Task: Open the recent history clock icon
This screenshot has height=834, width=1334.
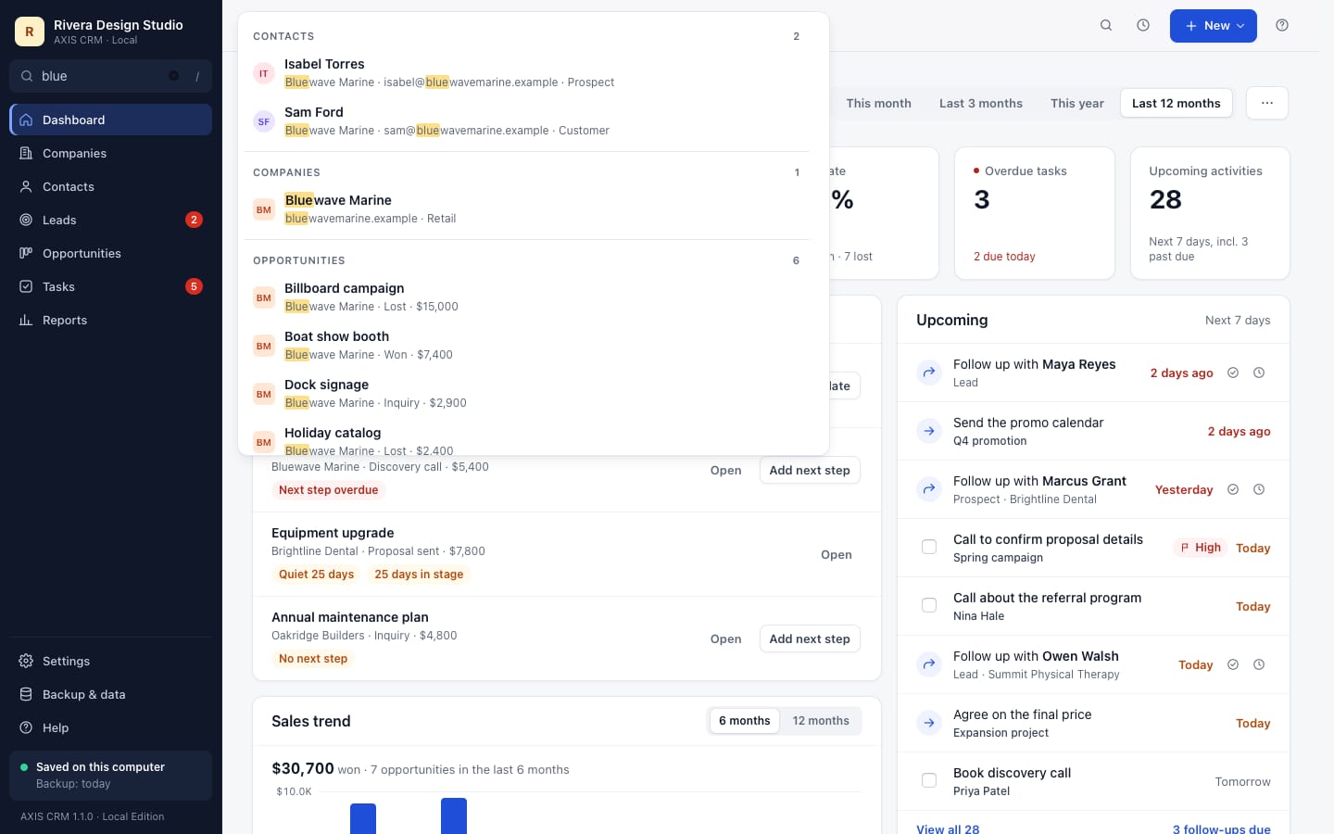Action: [1143, 25]
